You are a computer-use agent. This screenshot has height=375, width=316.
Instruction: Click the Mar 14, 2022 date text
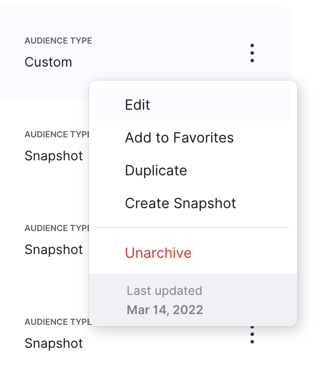click(x=165, y=310)
